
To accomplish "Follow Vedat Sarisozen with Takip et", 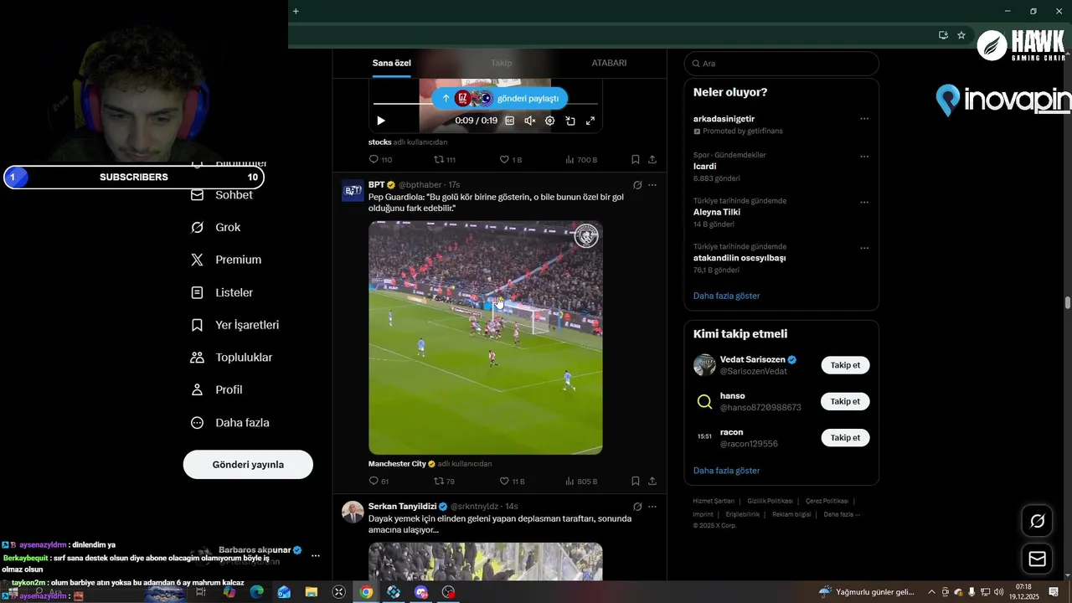I will 845,365.
